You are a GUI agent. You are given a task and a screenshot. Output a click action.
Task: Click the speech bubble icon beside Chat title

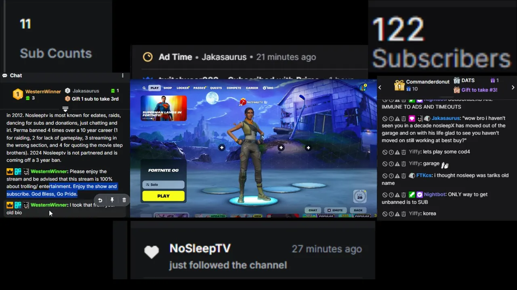coord(5,75)
